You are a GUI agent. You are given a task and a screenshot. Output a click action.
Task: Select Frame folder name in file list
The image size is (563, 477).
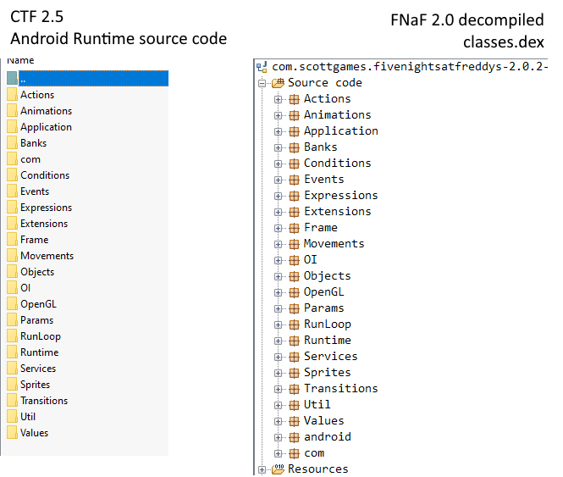click(34, 240)
